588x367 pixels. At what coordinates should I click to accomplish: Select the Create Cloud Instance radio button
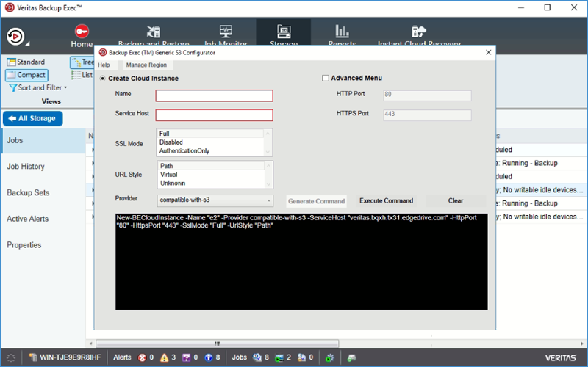point(102,79)
